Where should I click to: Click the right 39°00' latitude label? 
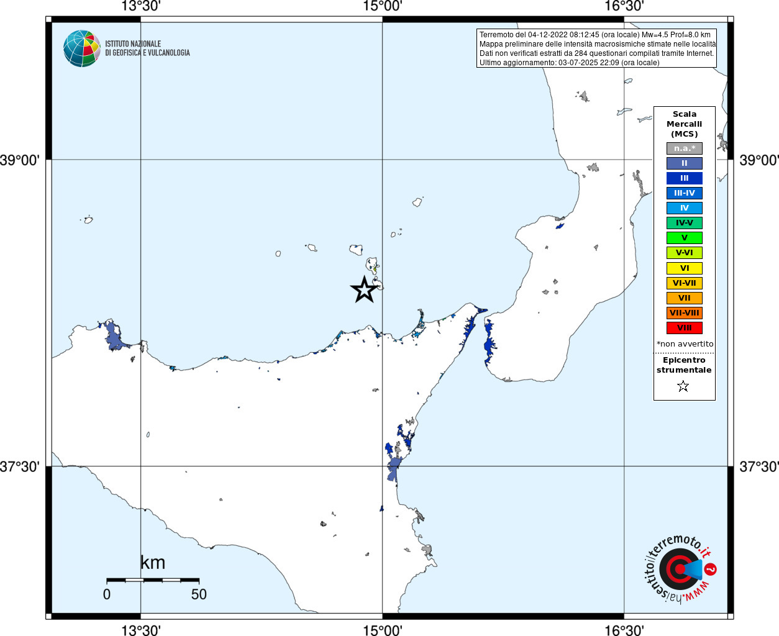point(758,160)
